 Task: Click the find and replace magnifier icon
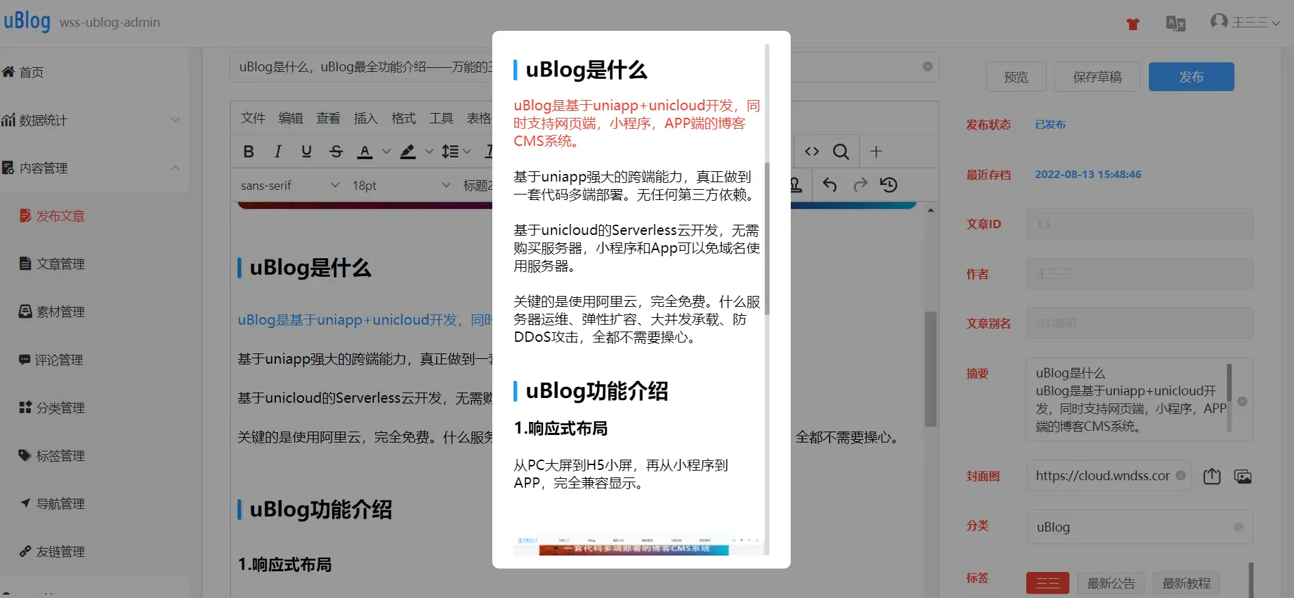841,151
